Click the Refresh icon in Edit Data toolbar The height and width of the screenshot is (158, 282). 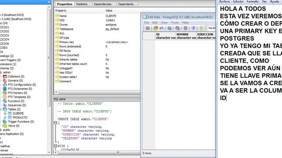pyautogui.click(x=156, y=28)
